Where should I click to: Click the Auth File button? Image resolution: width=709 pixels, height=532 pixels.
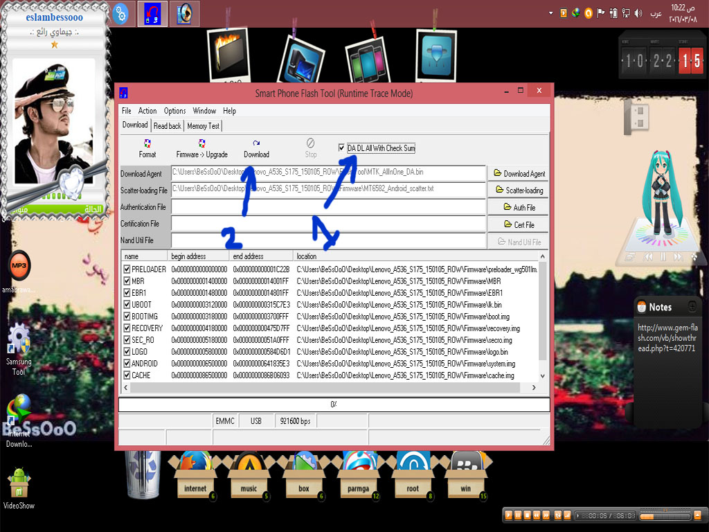pos(519,207)
